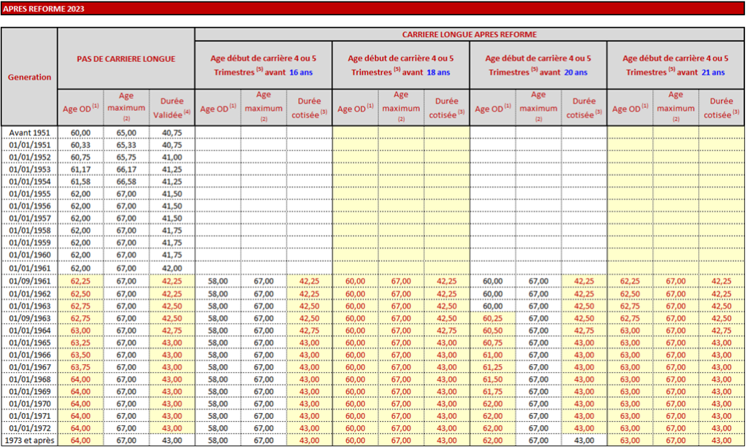Click the '61,17' cell in 01/01/1953 row
748x448 pixels.
point(80,169)
